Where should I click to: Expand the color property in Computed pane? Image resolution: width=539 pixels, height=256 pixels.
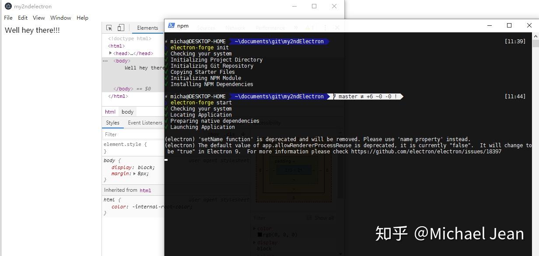255,228
